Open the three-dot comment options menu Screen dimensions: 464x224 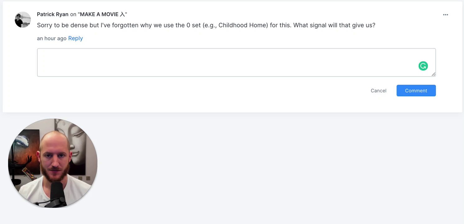pyautogui.click(x=445, y=15)
